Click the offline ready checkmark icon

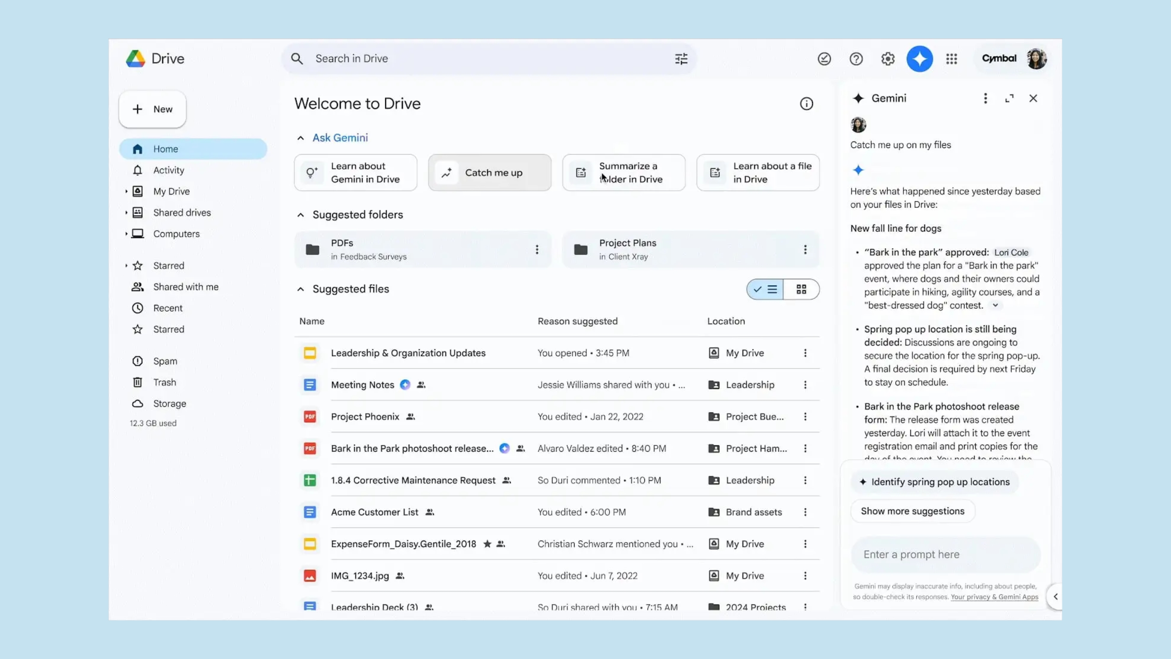(x=824, y=59)
